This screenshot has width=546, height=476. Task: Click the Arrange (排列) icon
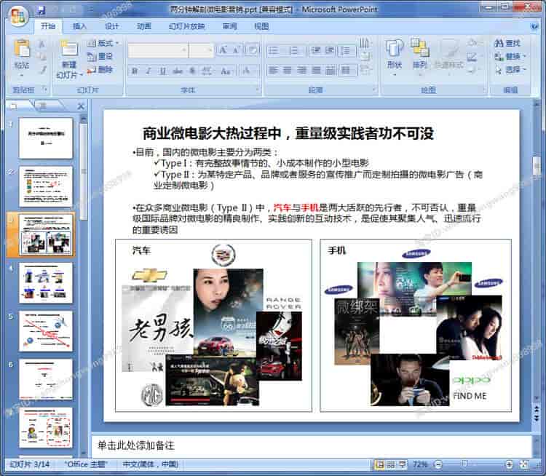419,49
